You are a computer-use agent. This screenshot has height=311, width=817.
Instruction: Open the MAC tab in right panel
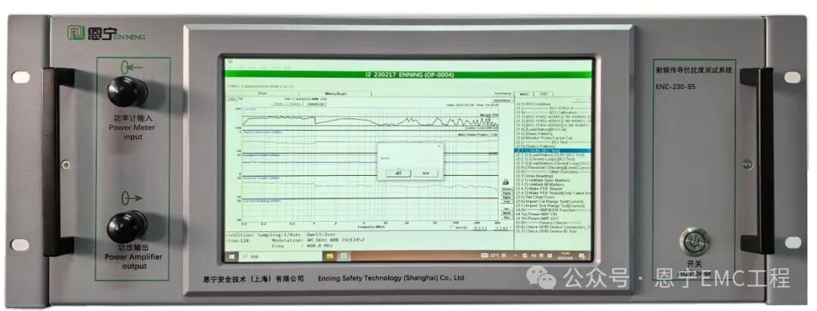(525, 94)
